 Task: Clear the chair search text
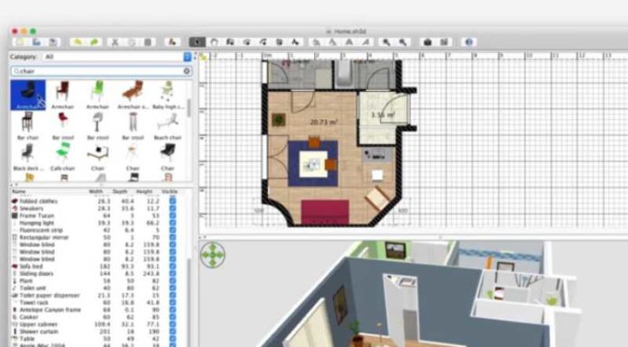pos(187,71)
